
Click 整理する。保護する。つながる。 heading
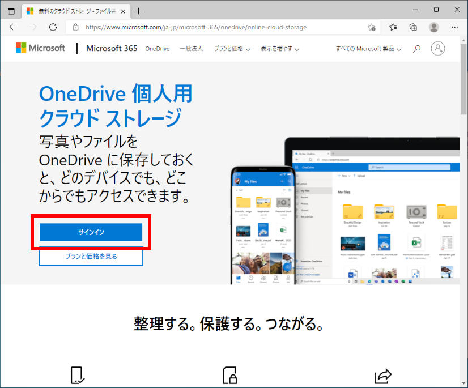(x=229, y=324)
